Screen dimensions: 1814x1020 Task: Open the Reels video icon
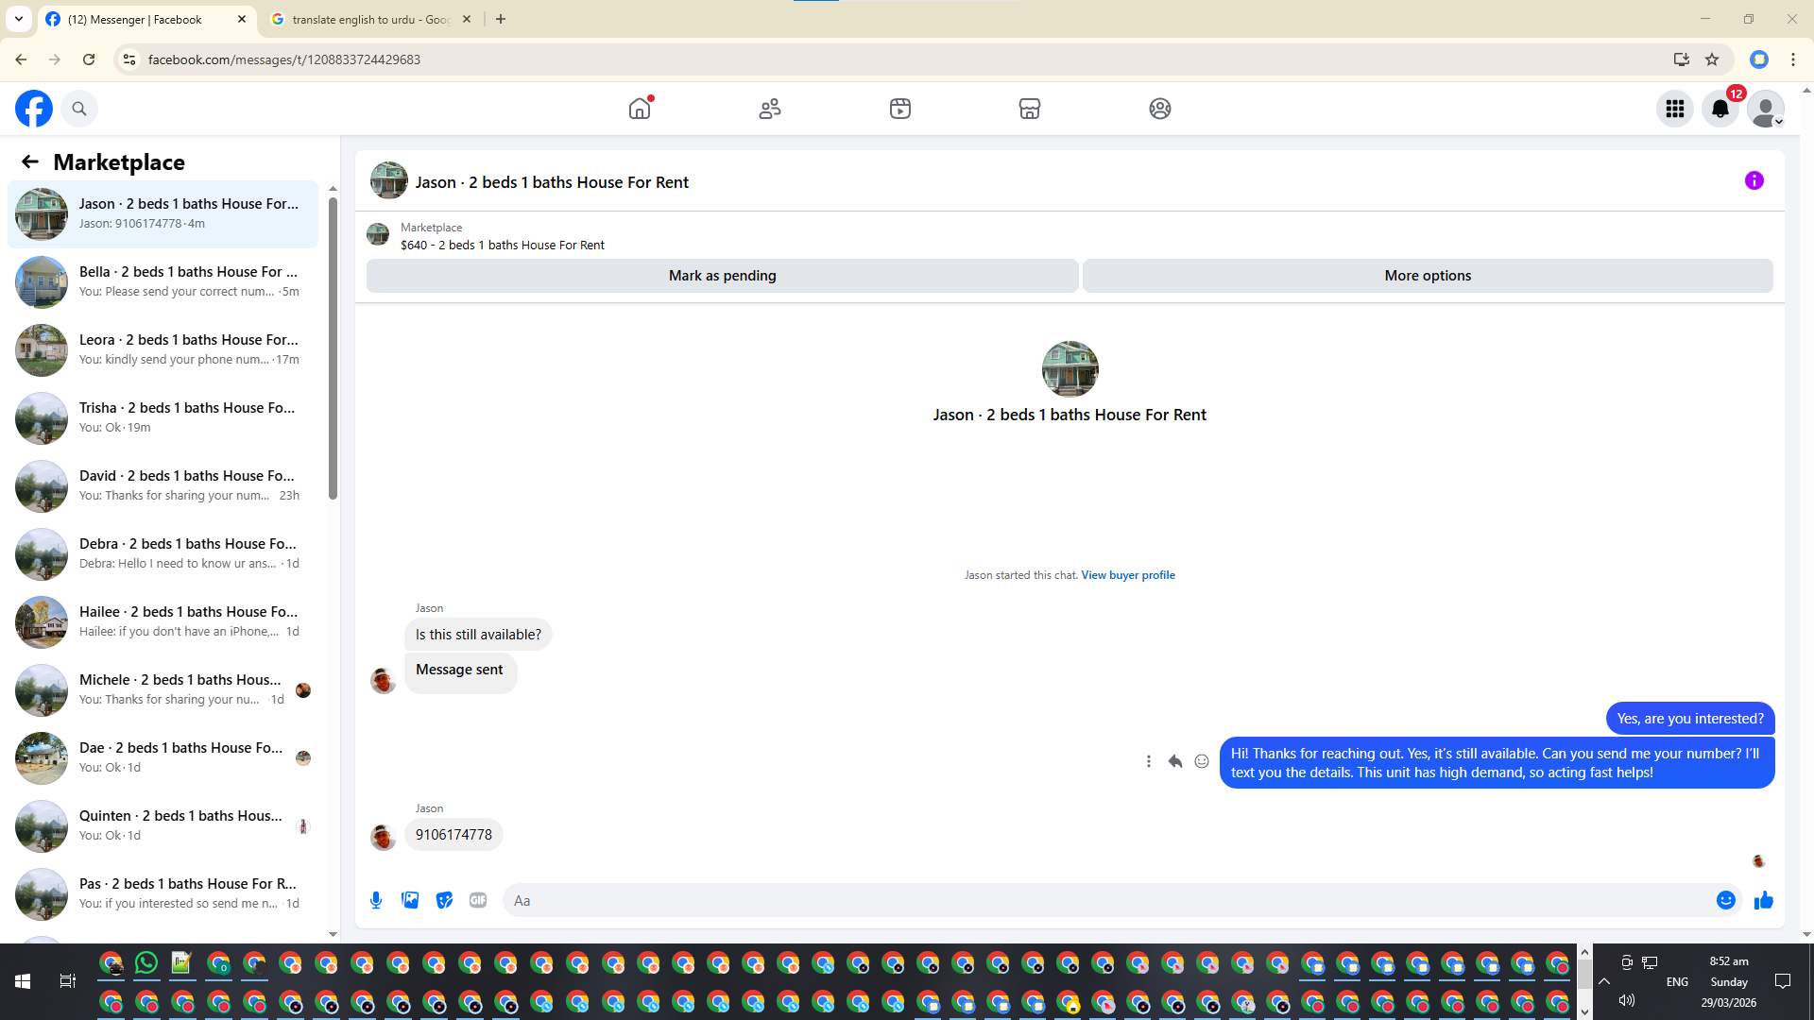[900, 109]
